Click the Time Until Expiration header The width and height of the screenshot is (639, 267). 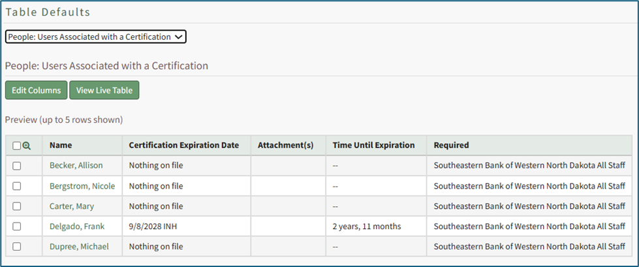(x=373, y=146)
